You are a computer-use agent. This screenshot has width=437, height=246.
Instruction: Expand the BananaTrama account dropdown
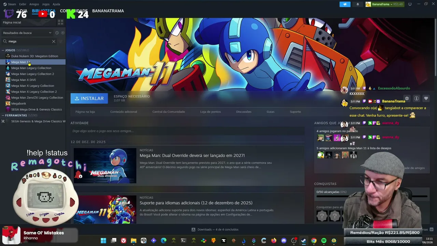(384, 4)
